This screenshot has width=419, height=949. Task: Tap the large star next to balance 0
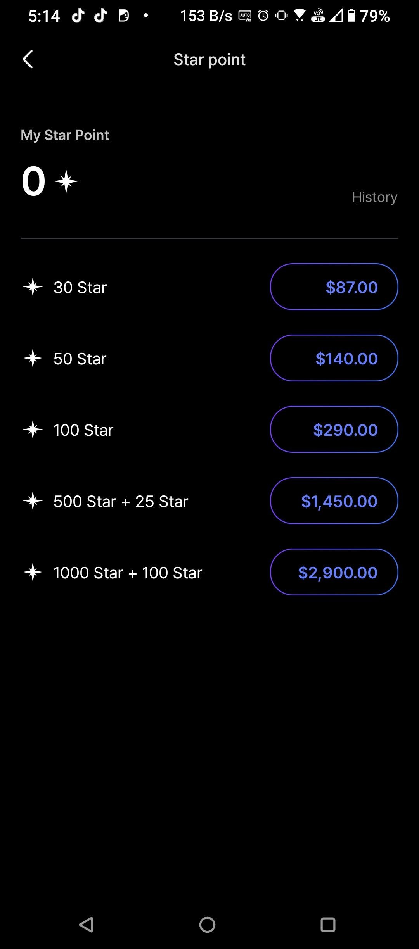tap(66, 181)
